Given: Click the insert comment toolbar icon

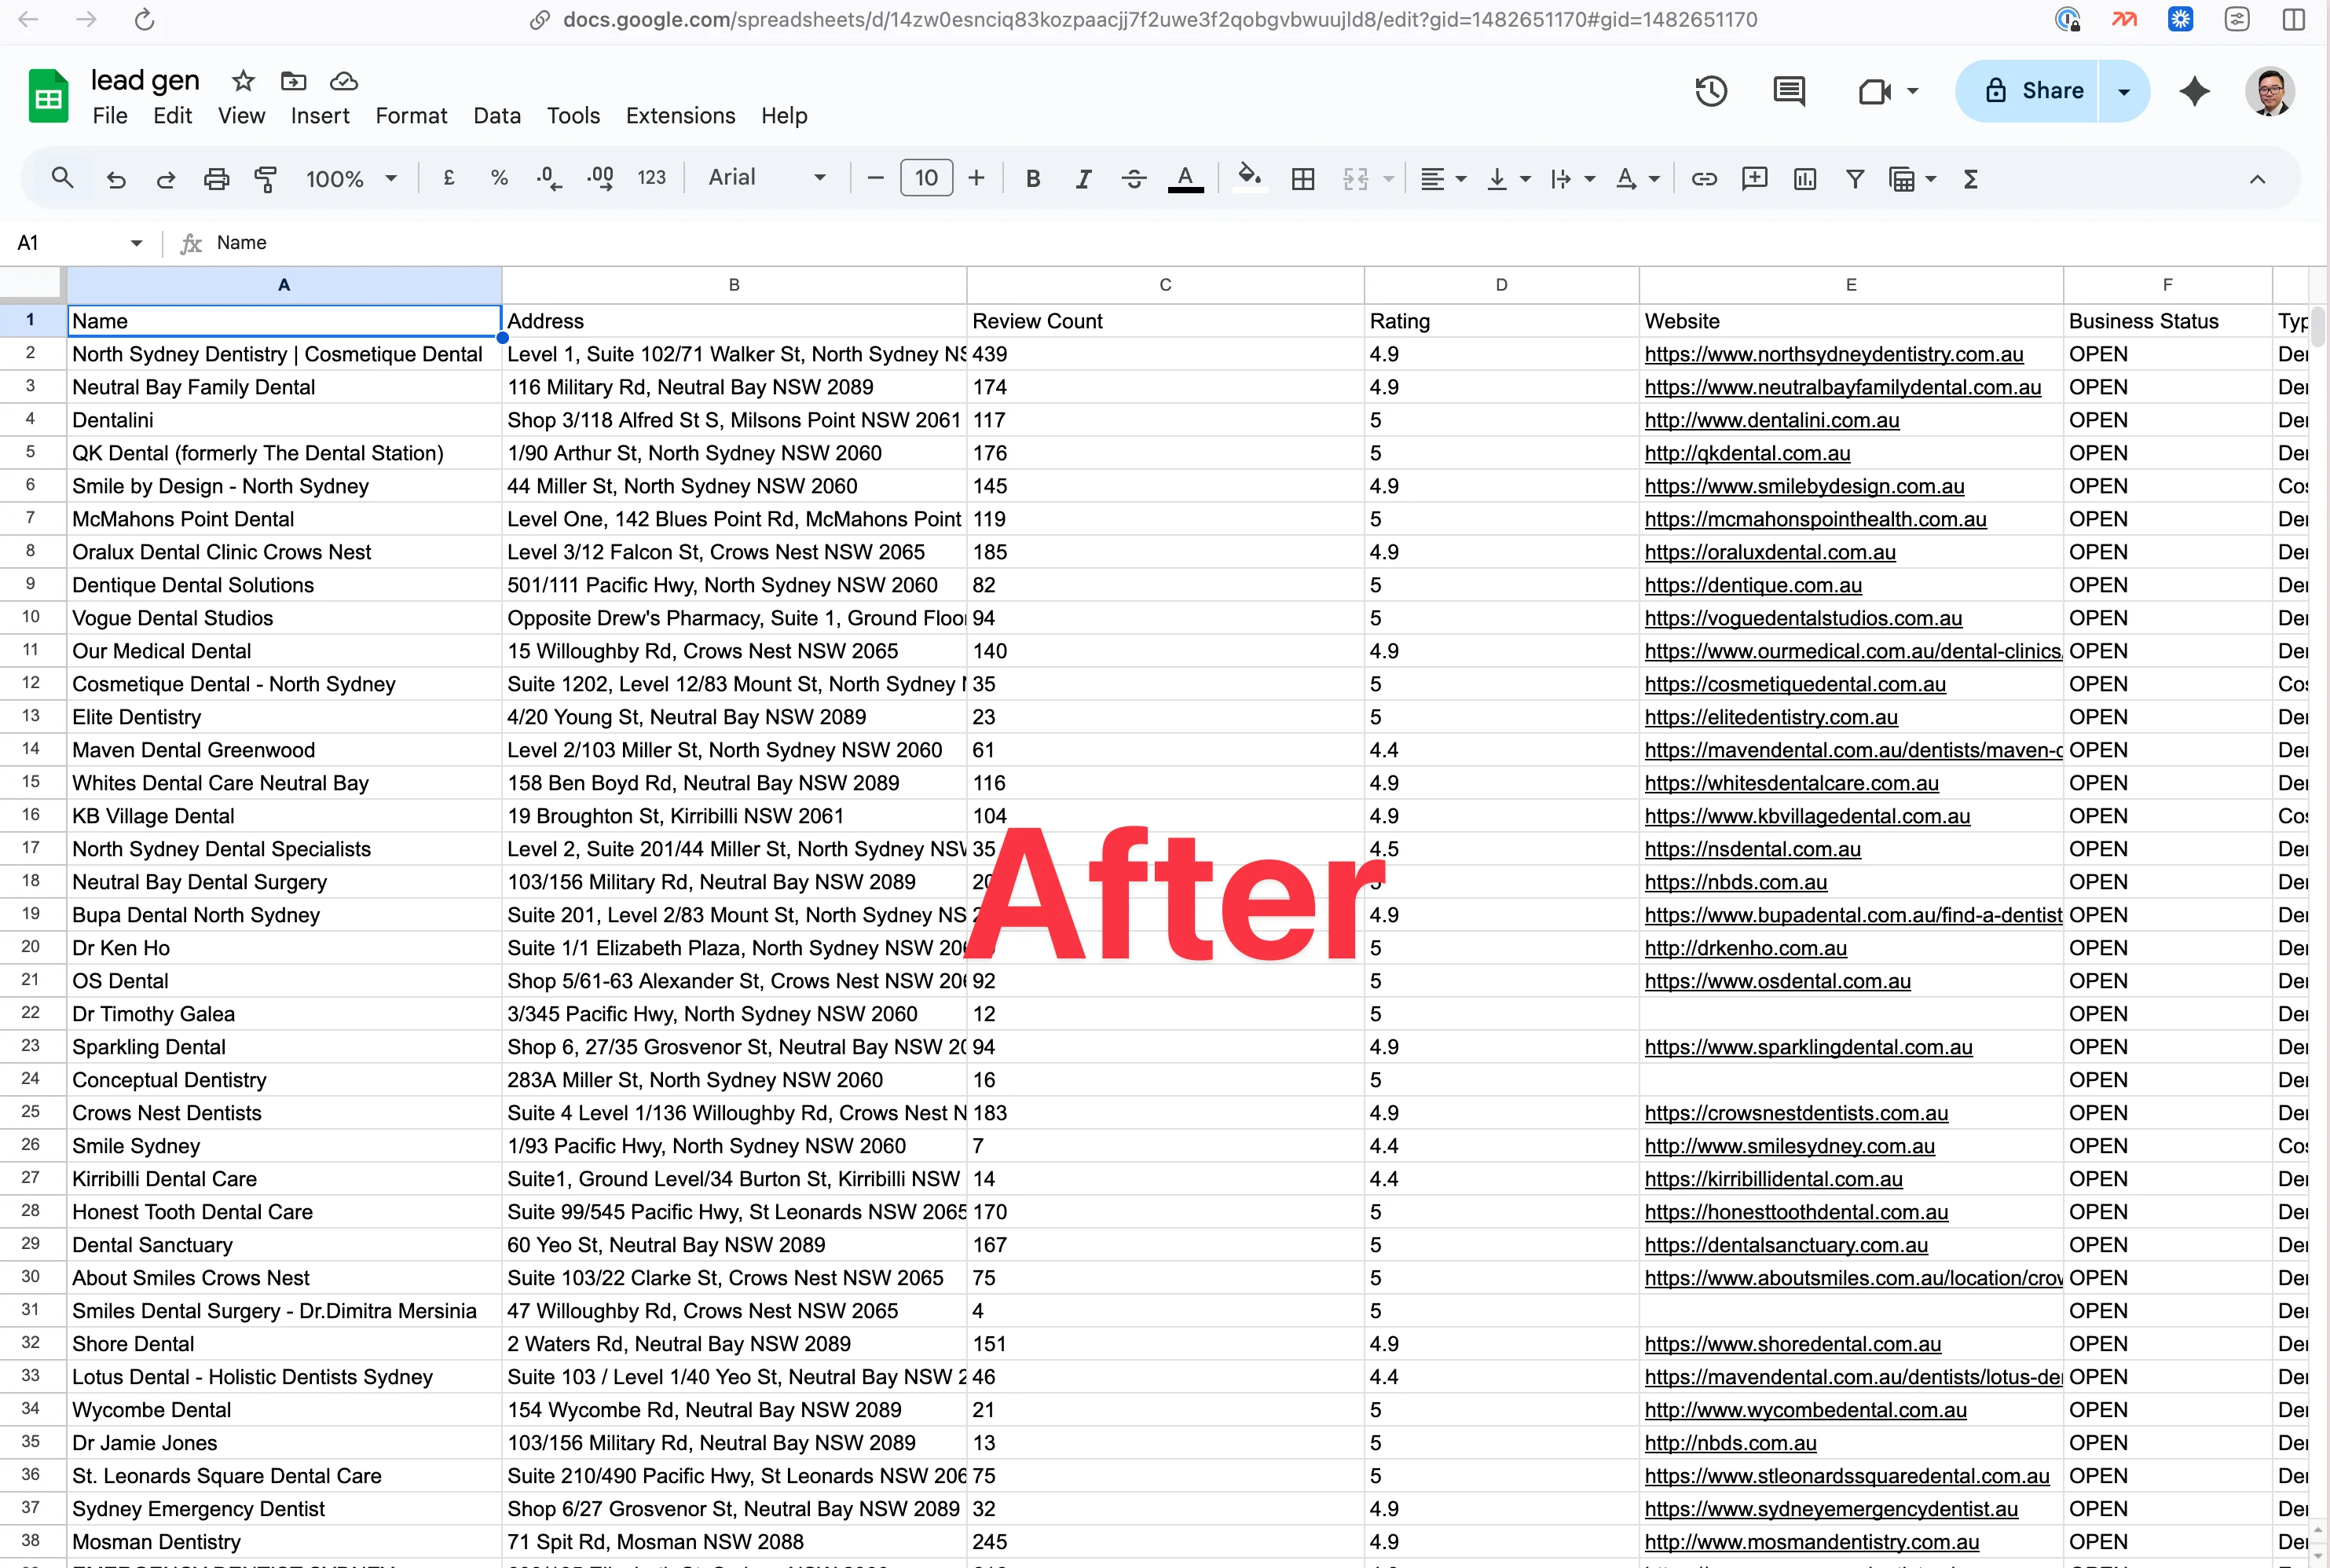Looking at the screenshot, I should click(1755, 179).
